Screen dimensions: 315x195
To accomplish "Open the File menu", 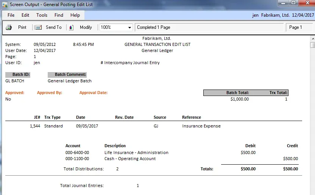I will pyautogui.click(x=11, y=15).
